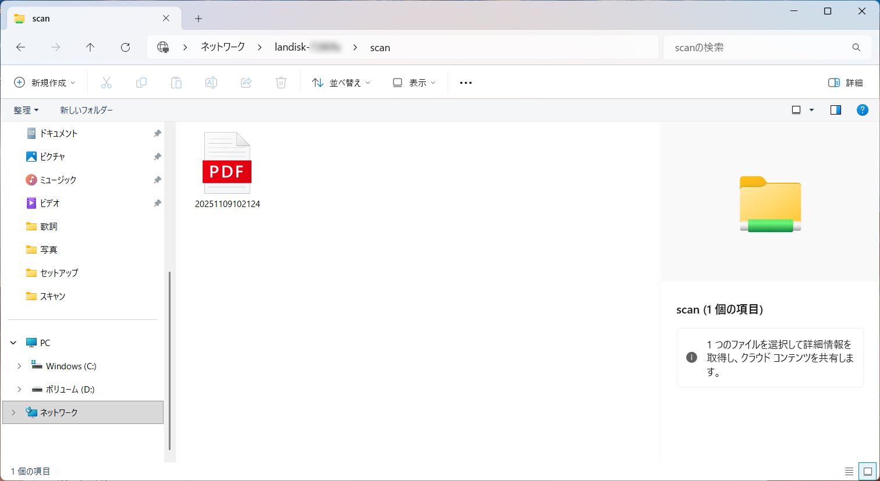This screenshot has width=880, height=481.
Task: Switch to details list view in status bar
Action: coord(849,471)
